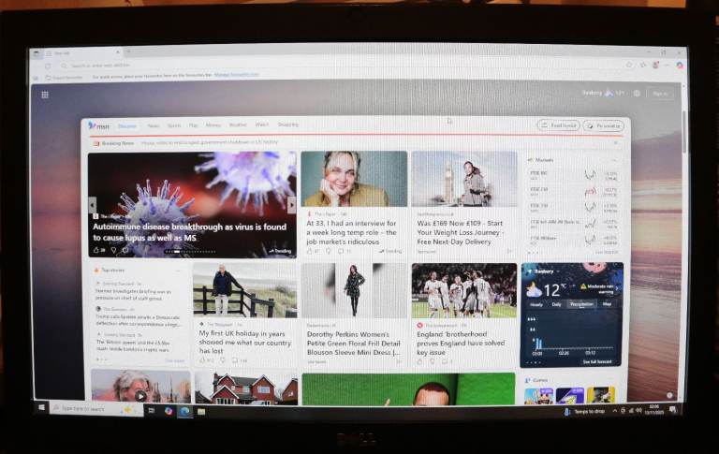
Task: Click the Personalise button
Action: click(603, 125)
